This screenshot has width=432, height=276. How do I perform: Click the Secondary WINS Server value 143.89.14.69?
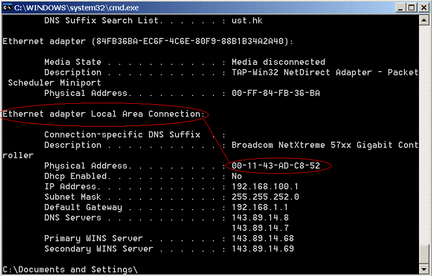tap(263, 249)
